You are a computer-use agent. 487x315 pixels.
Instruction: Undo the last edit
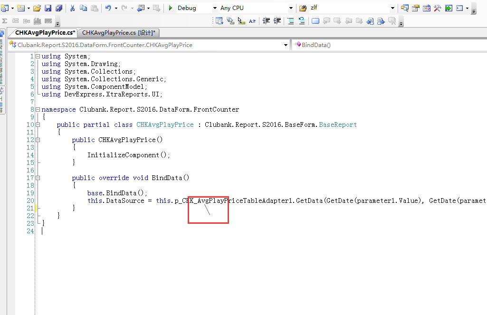(x=108, y=8)
